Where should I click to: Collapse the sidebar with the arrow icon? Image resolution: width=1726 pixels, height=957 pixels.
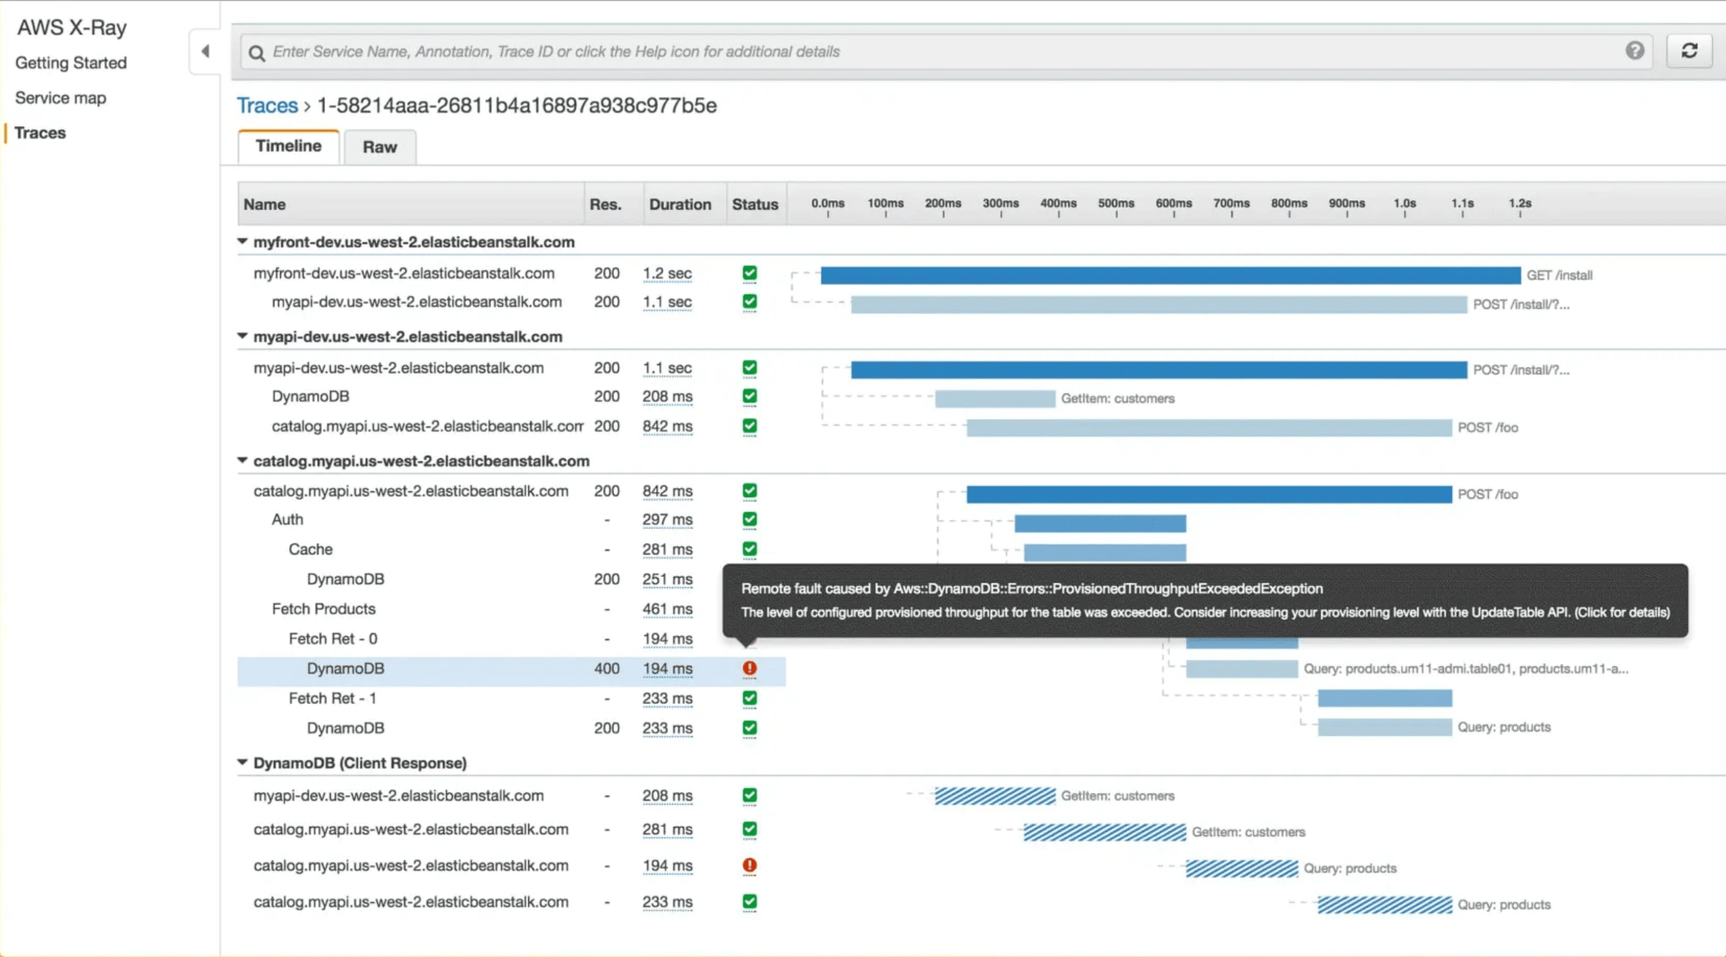tap(205, 51)
